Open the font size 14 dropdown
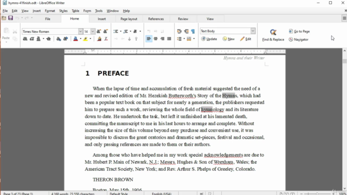The width and height of the screenshot is (347, 195). click(93, 31)
